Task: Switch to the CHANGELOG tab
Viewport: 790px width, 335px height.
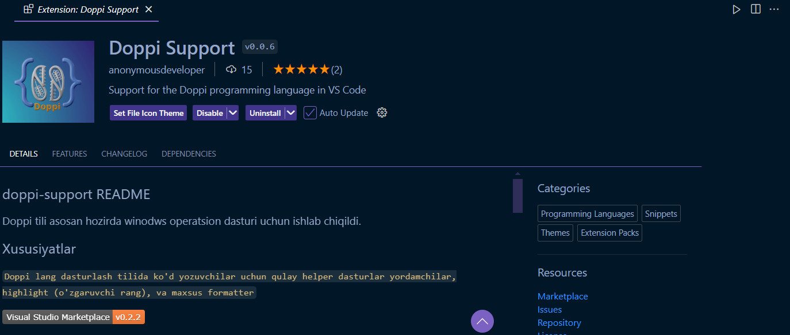Action: point(124,154)
